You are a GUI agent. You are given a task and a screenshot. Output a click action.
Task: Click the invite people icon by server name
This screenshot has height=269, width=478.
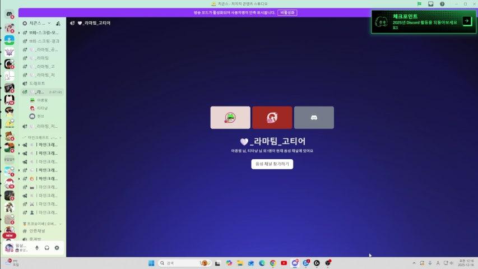[58, 23]
